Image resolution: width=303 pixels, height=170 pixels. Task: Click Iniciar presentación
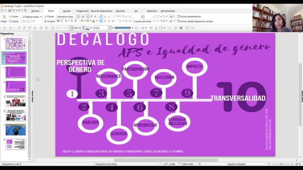(189, 17)
